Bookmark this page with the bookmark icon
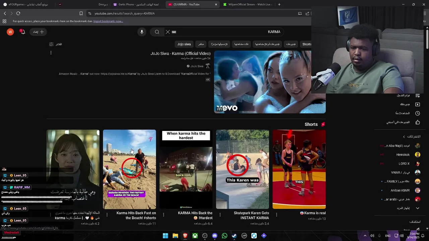Image resolution: width=429 pixels, height=241 pixels. pyautogui.click(x=81, y=13)
